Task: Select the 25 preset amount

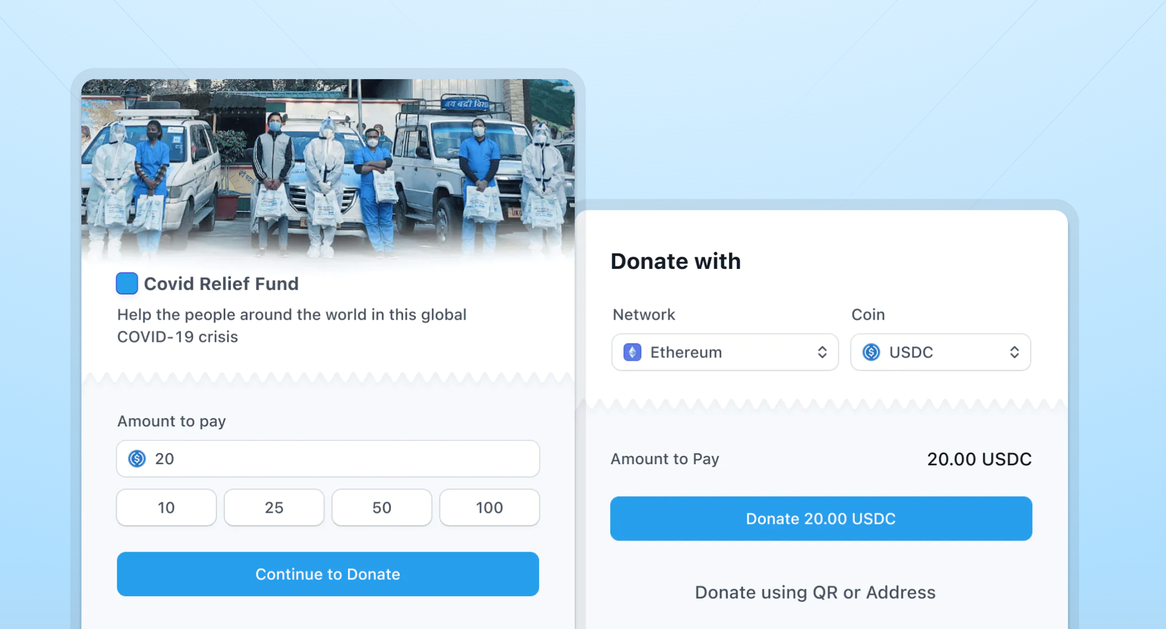Action: [x=274, y=507]
